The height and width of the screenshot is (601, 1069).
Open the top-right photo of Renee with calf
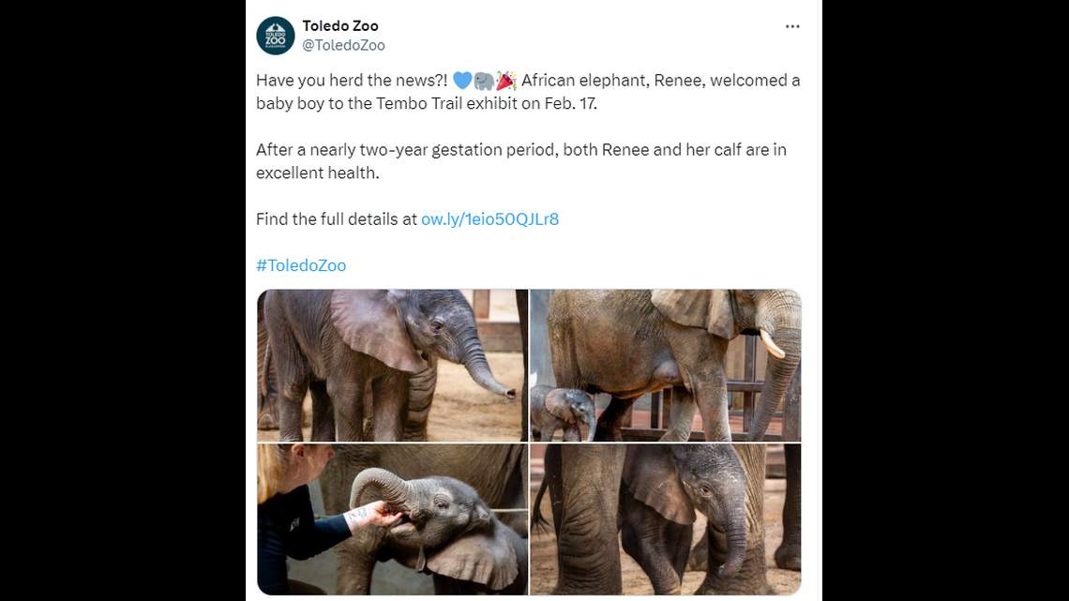tap(666, 365)
